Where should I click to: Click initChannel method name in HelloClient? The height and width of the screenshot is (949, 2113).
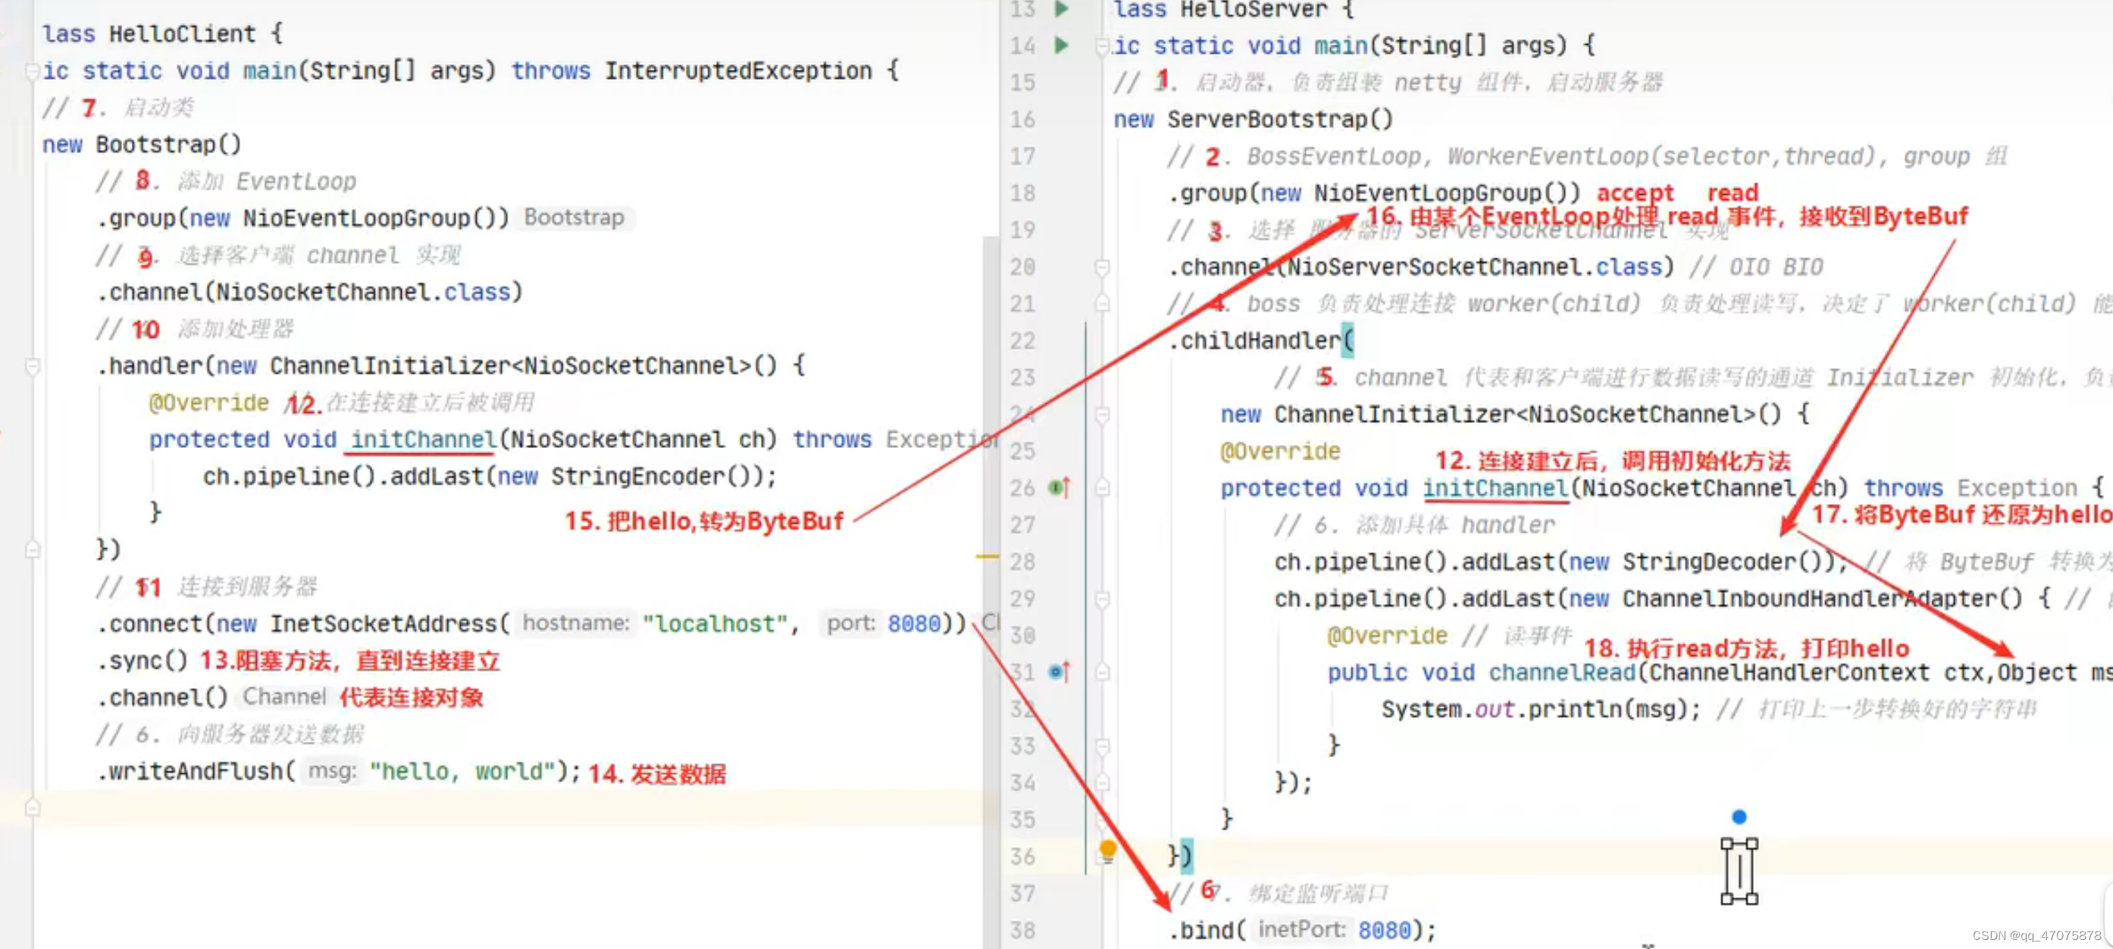(423, 440)
